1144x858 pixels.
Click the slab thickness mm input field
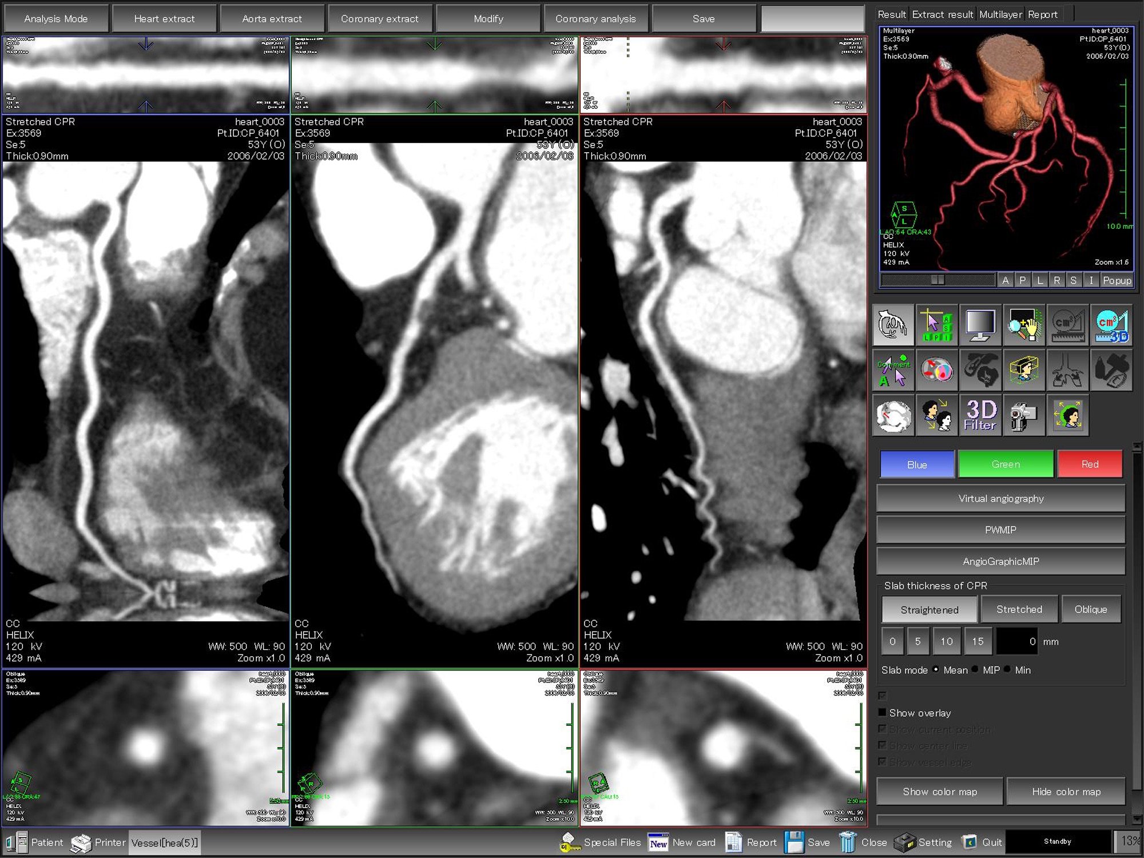coord(1017,641)
